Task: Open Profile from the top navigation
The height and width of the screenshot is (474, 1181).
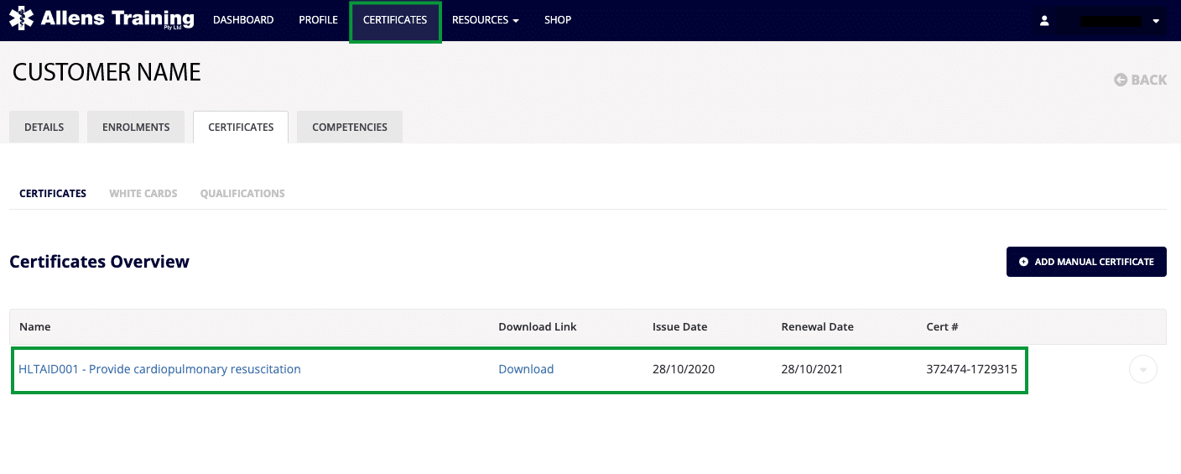Action: (318, 20)
